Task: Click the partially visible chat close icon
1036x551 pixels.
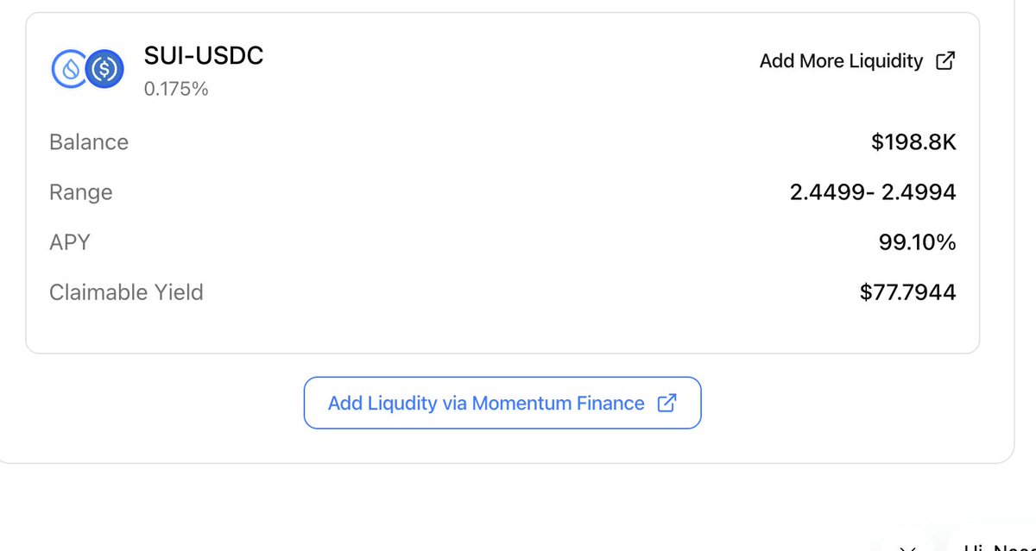Action: 906,547
